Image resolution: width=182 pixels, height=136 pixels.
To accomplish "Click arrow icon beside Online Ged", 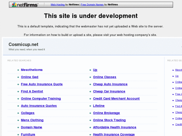I will (18, 77).
